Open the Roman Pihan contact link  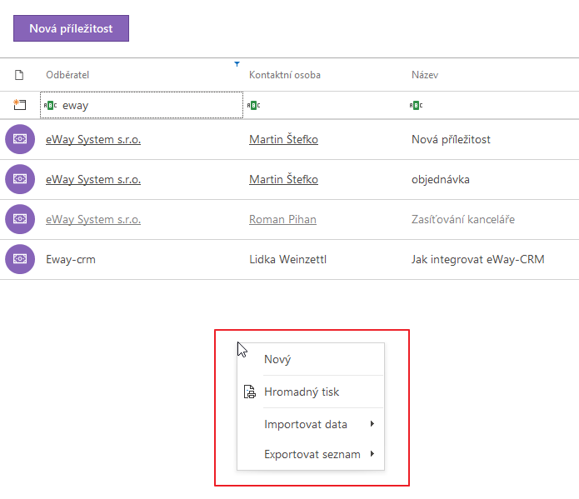282,219
